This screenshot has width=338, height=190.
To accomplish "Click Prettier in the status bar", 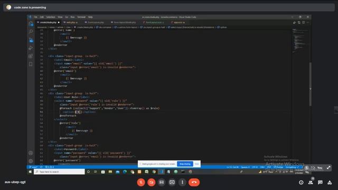I will 278,167.
